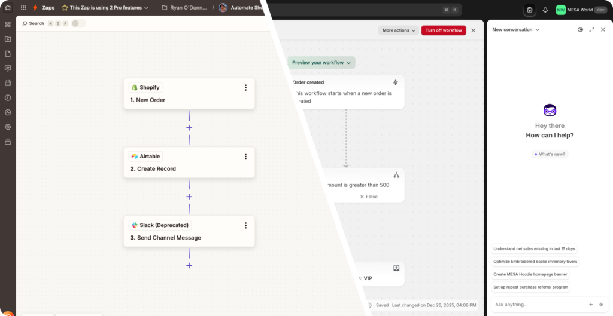The height and width of the screenshot is (316, 613).
Task: Expand the Preview your workflow dropdown
Action: 321,62
